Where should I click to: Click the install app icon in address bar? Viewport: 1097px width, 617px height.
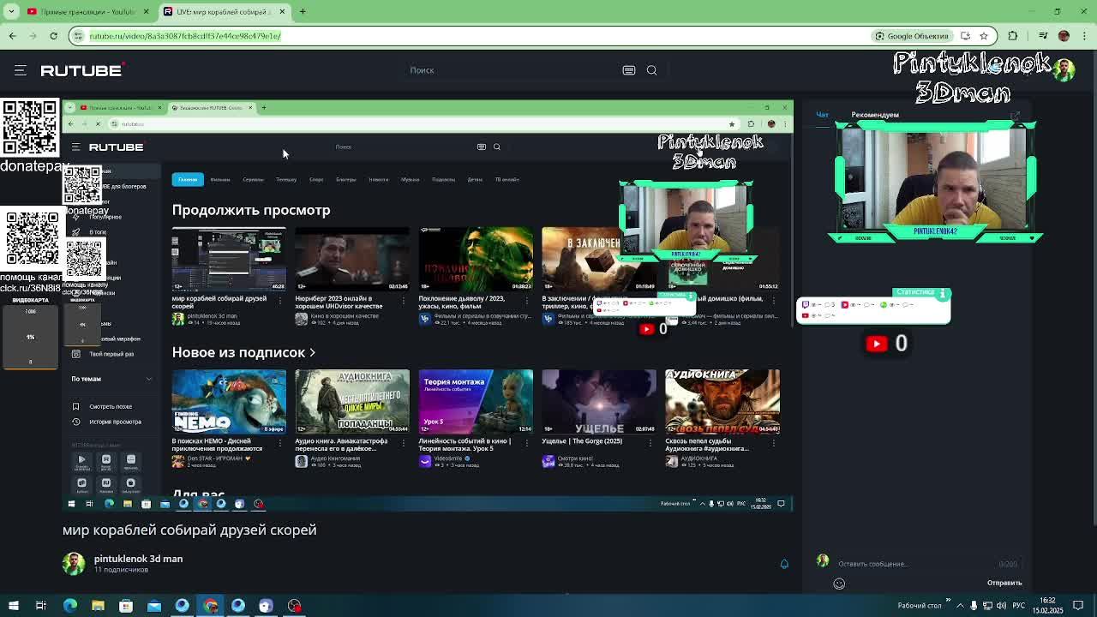[965, 36]
